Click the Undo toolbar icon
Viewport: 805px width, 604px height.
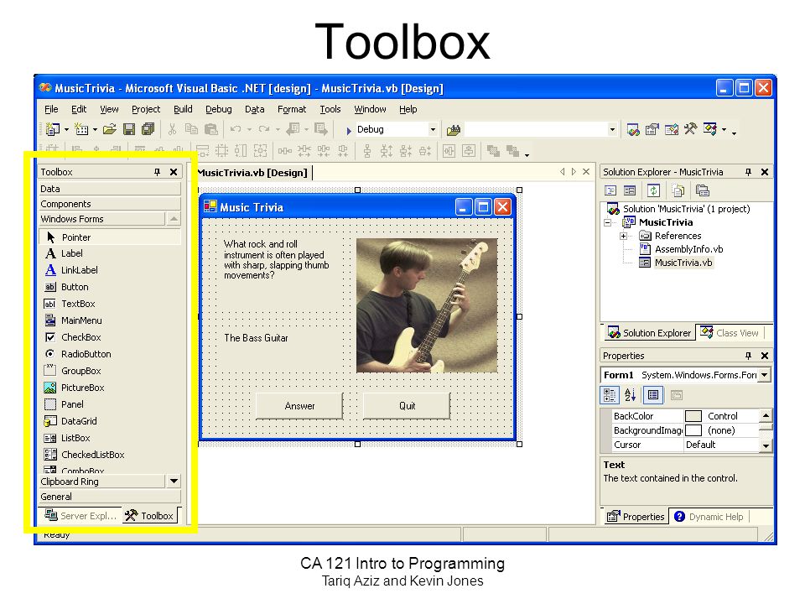coord(236,129)
